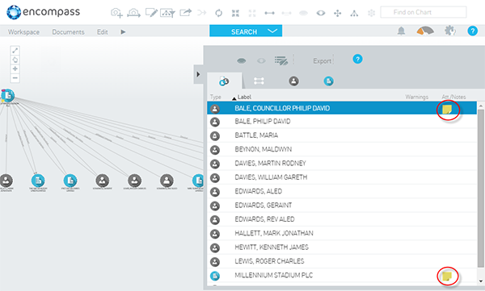485x291 pixels.
Task: Open the edit chart pencil tool
Action: tap(152, 13)
